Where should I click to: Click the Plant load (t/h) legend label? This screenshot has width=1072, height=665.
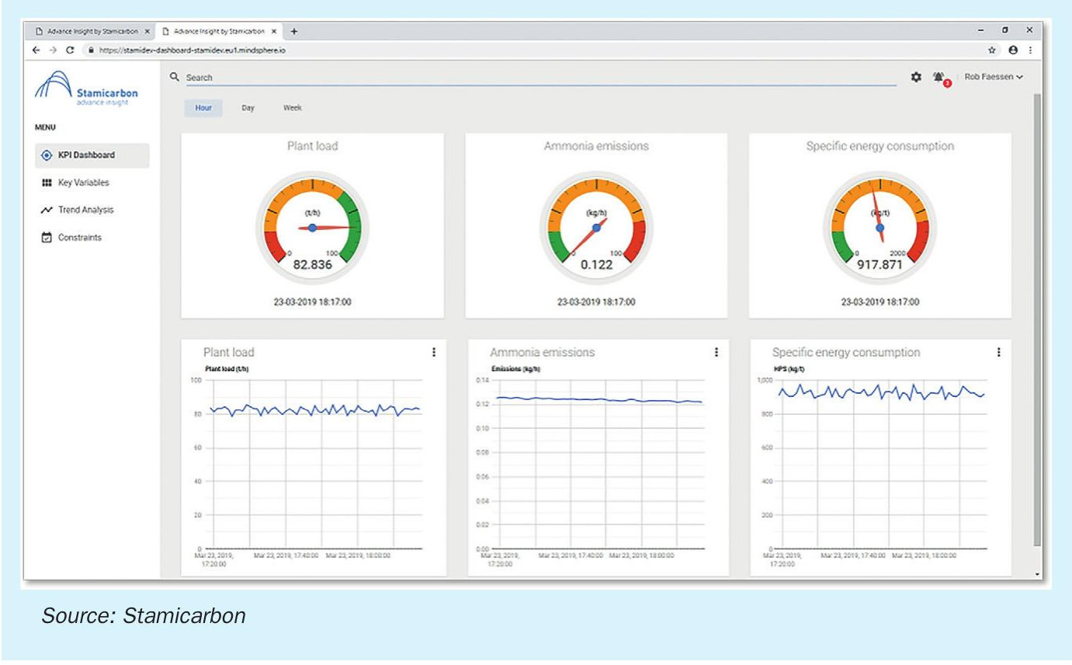pyautogui.click(x=227, y=369)
